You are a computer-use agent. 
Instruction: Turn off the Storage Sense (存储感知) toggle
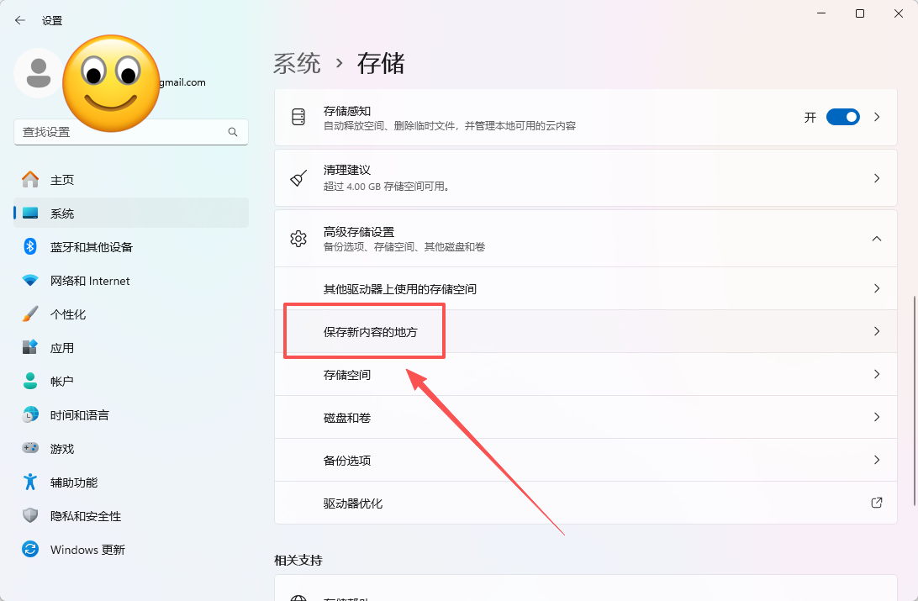[842, 117]
